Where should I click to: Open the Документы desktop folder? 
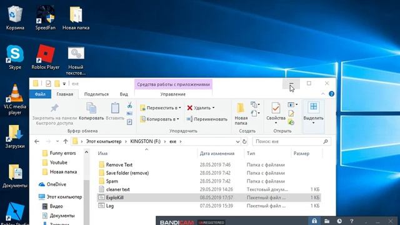pyautogui.click(x=15, y=176)
